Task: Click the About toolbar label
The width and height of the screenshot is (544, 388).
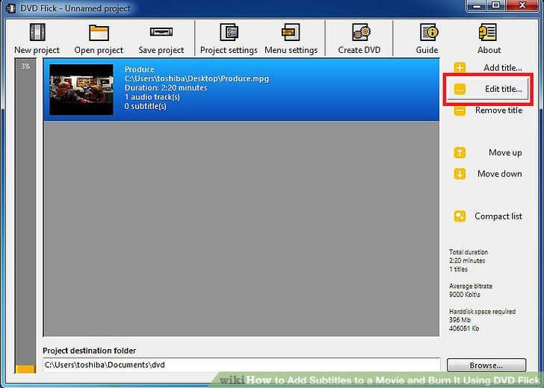Action: (489, 50)
